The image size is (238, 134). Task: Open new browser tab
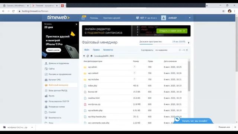tap(207, 6)
